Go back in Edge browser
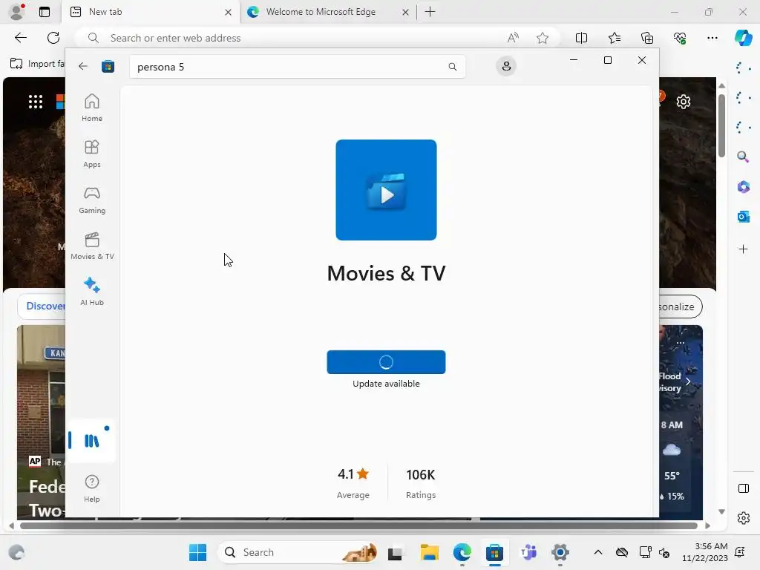 [20, 38]
